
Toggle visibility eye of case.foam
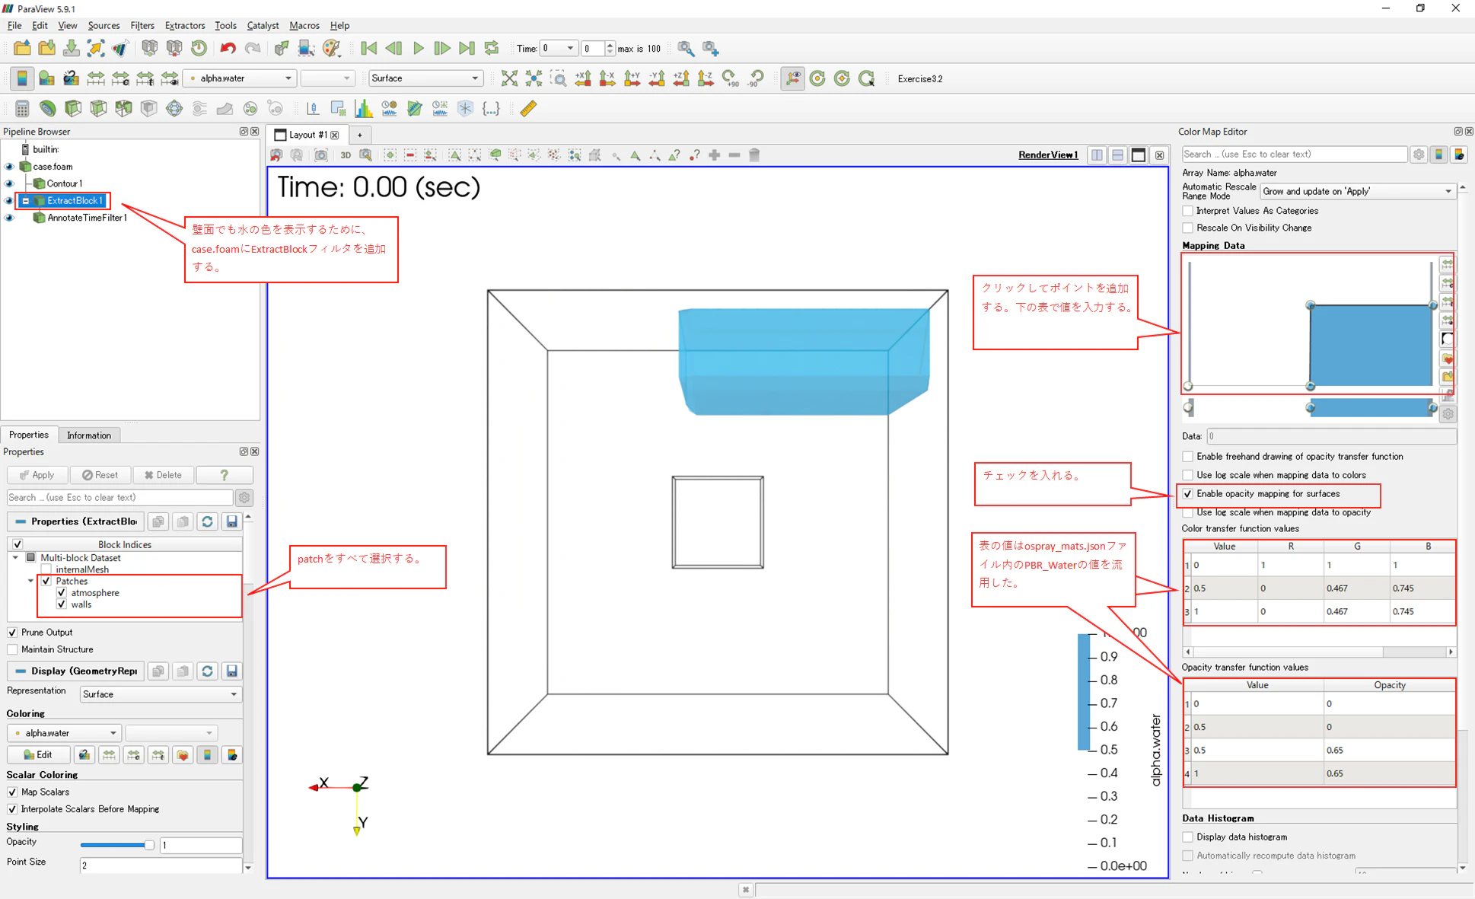(x=9, y=167)
